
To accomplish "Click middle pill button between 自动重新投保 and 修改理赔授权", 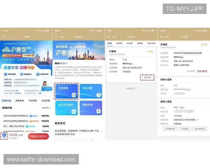I will (185, 129).
